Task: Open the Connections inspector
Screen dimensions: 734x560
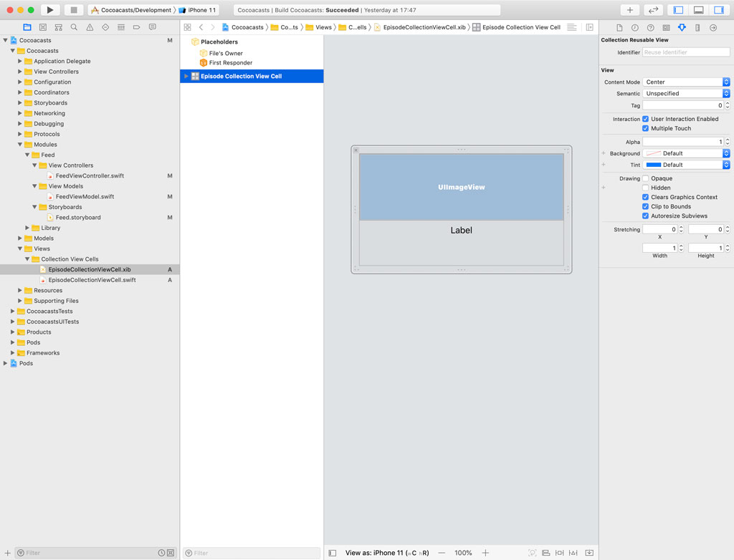Action: [x=712, y=26]
